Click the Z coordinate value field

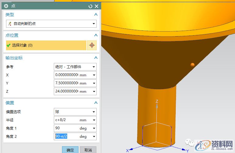click(67, 91)
